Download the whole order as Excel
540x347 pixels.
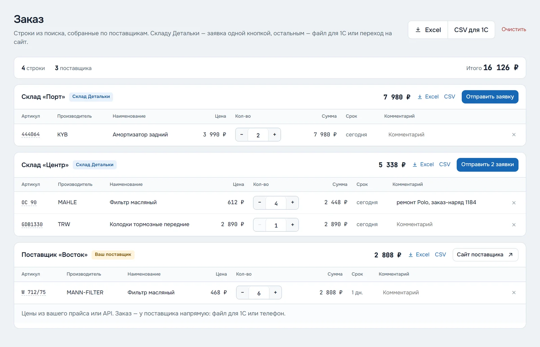428,30
